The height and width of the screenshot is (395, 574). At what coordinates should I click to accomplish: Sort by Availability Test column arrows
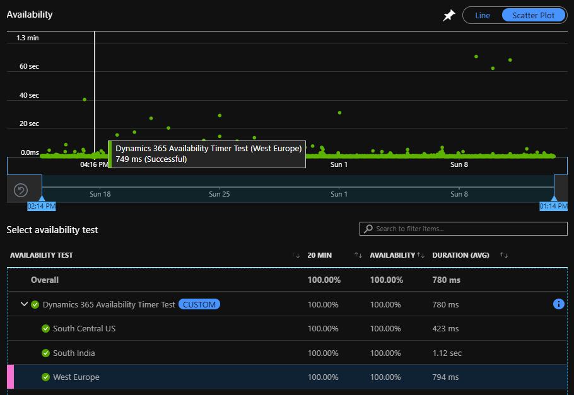[296, 255]
